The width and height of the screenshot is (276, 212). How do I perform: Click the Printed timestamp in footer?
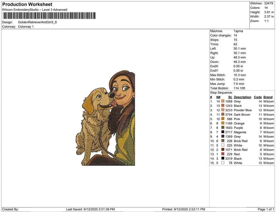point(184,209)
